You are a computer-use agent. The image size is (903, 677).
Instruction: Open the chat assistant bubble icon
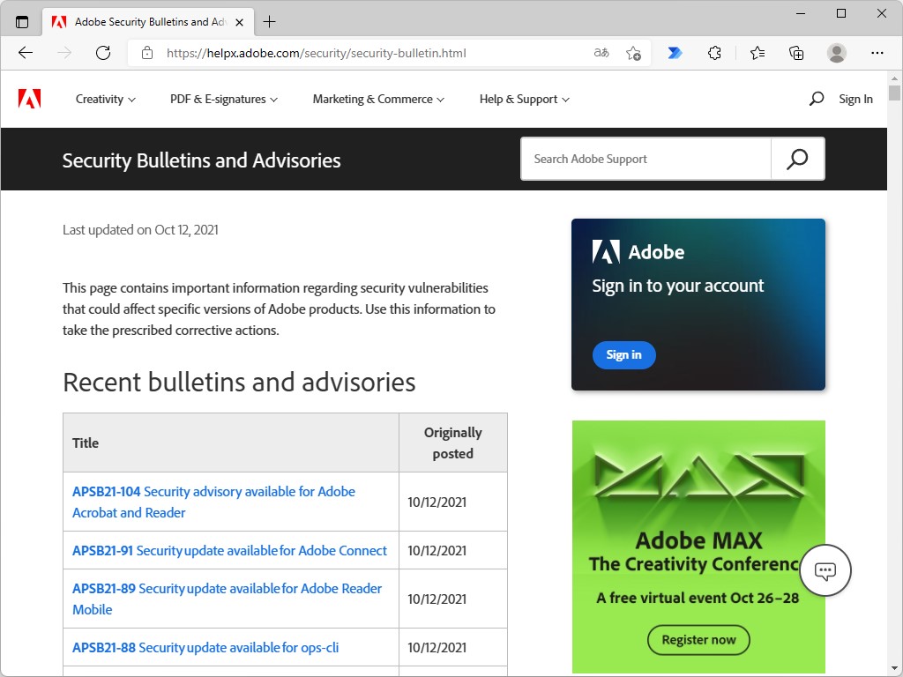825,570
